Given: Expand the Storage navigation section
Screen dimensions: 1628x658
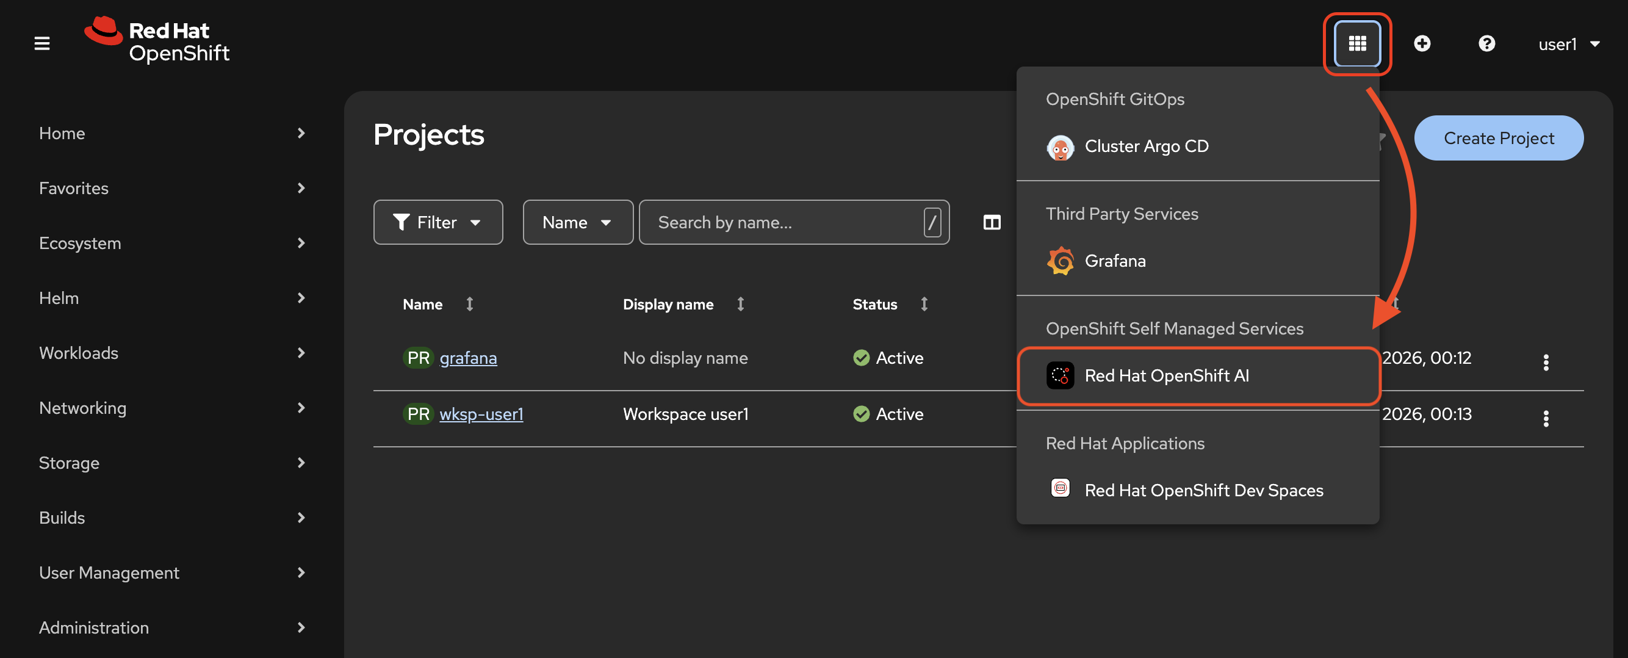Looking at the screenshot, I should pyautogui.click(x=171, y=463).
